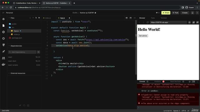
Task: Click the Create button
Action: click(185, 13)
